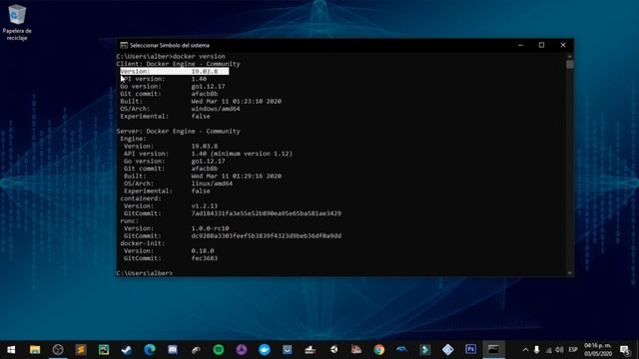Open the notification center icon
The width and height of the screenshot is (639, 359).
(624, 350)
